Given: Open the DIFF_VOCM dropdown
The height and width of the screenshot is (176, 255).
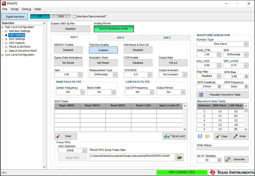Looking at the screenshot, I should [246, 66].
